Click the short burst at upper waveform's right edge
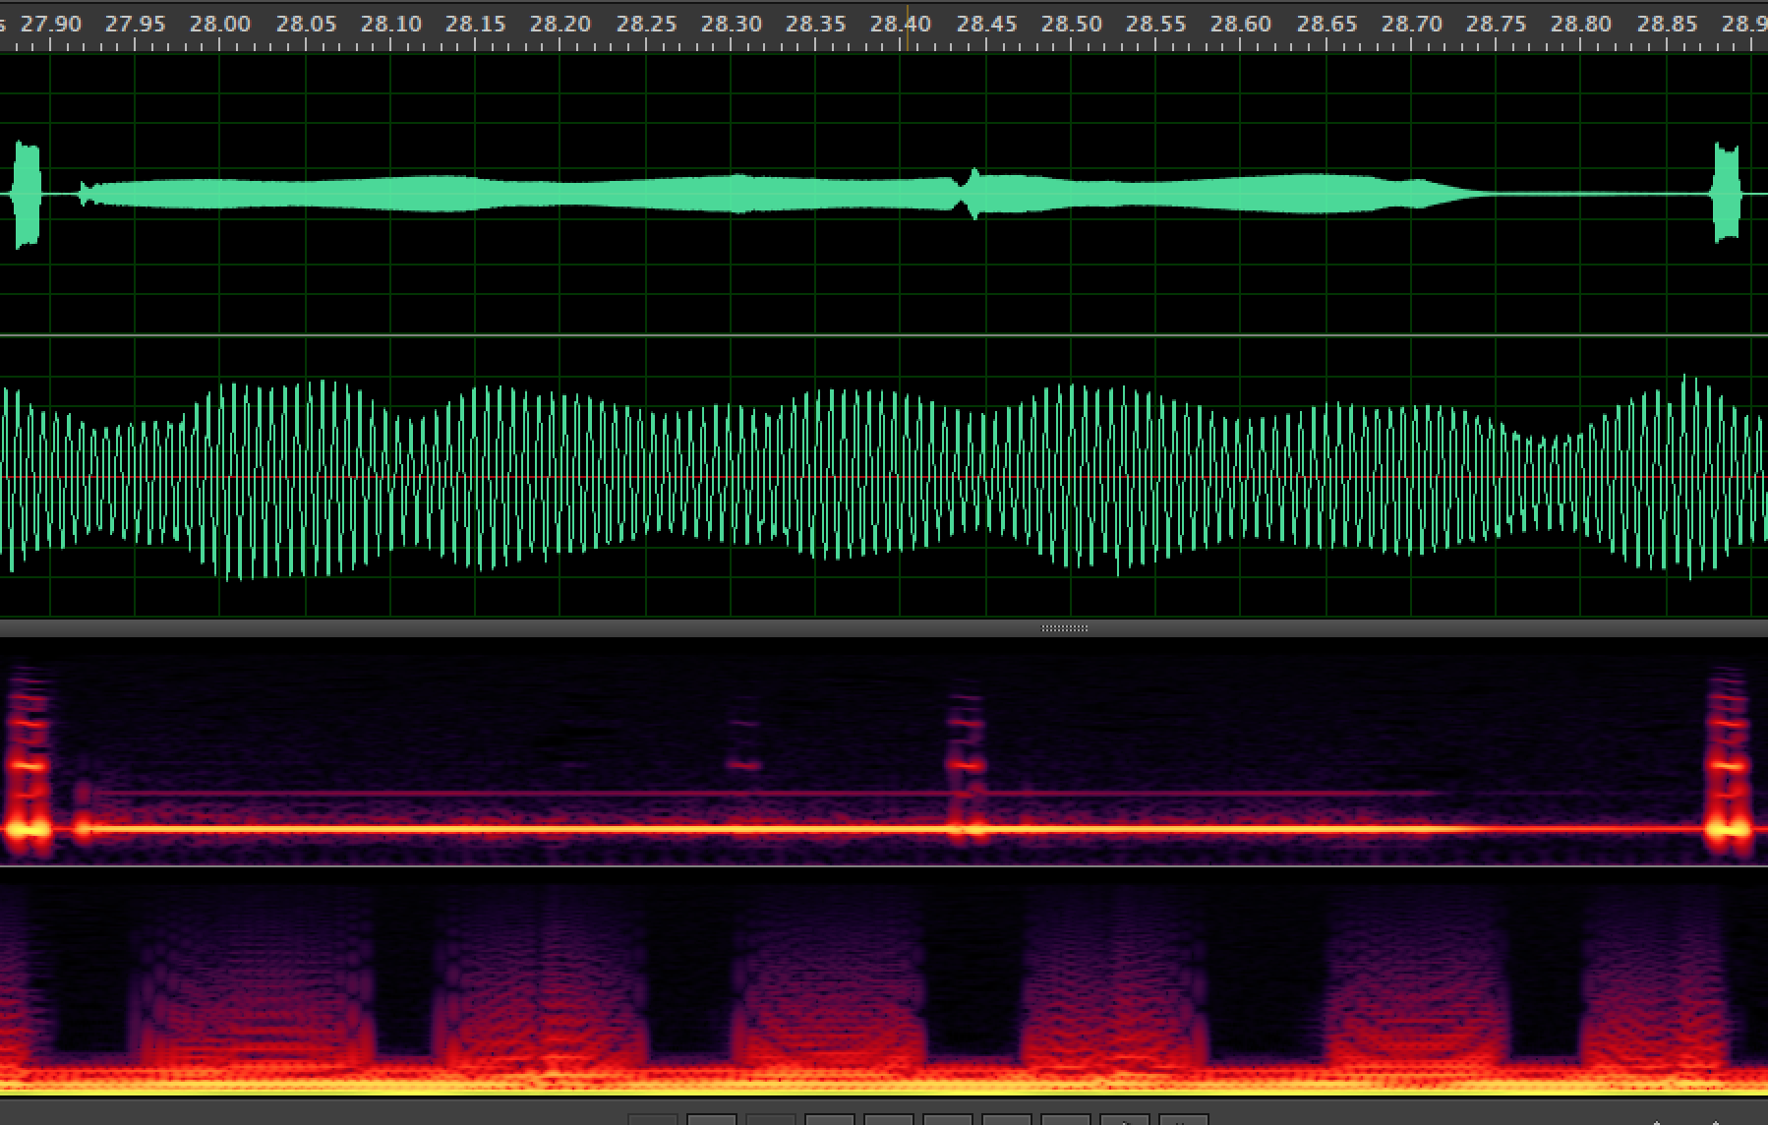 pos(1727,194)
